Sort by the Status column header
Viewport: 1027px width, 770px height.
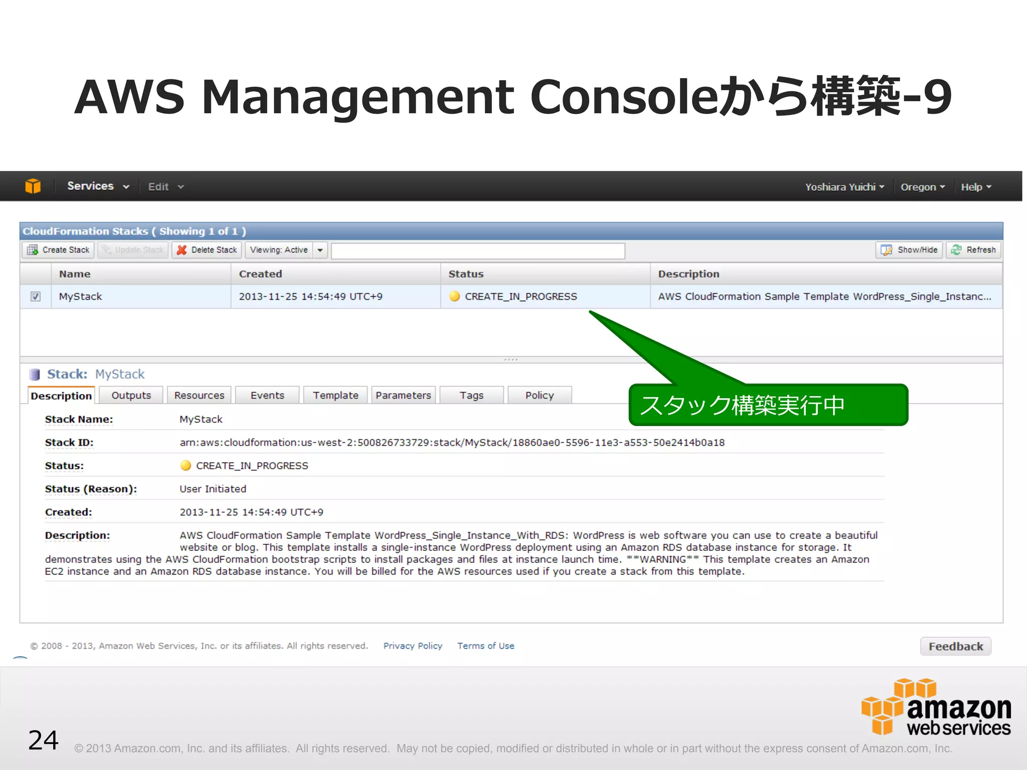(545, 274)
